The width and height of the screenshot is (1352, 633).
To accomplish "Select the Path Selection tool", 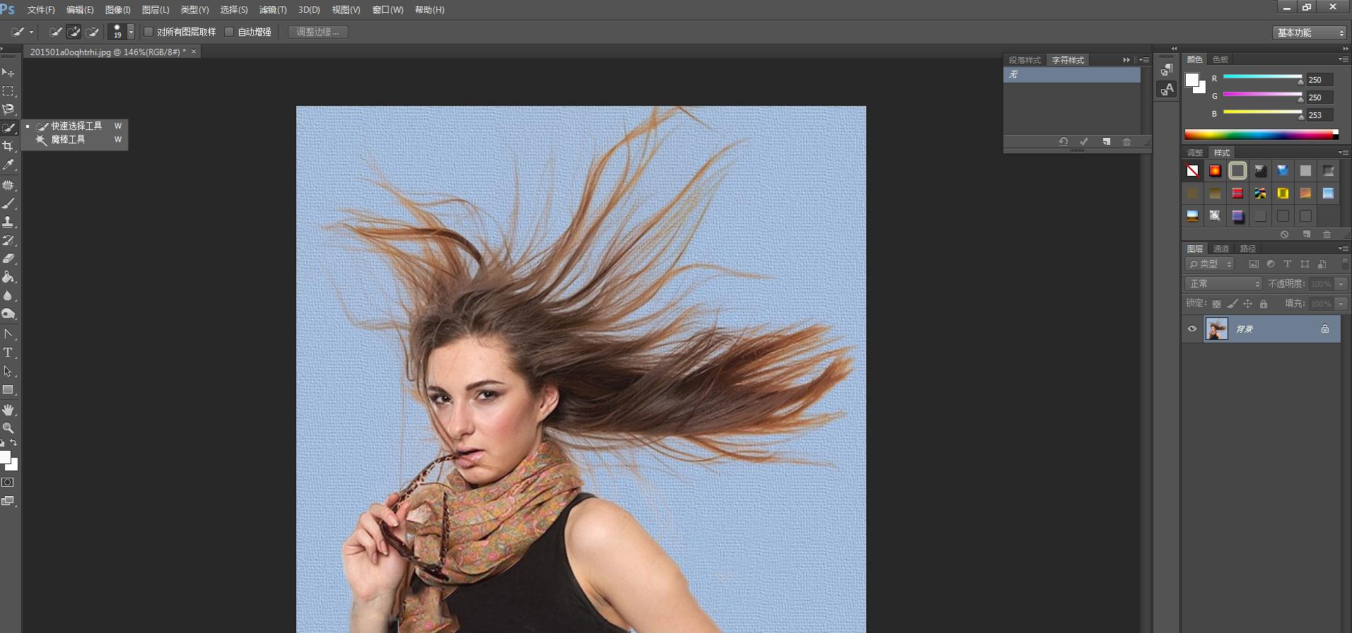I will pos(8,371).
